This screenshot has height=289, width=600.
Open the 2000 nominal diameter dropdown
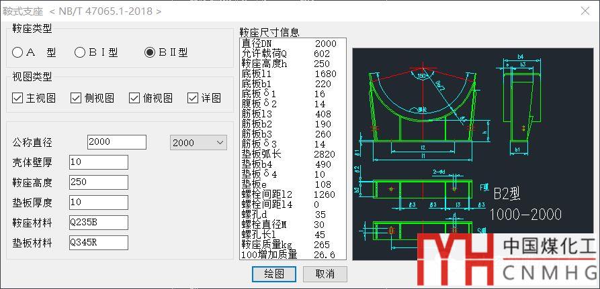pyautogui.click(x=198, y=142)
